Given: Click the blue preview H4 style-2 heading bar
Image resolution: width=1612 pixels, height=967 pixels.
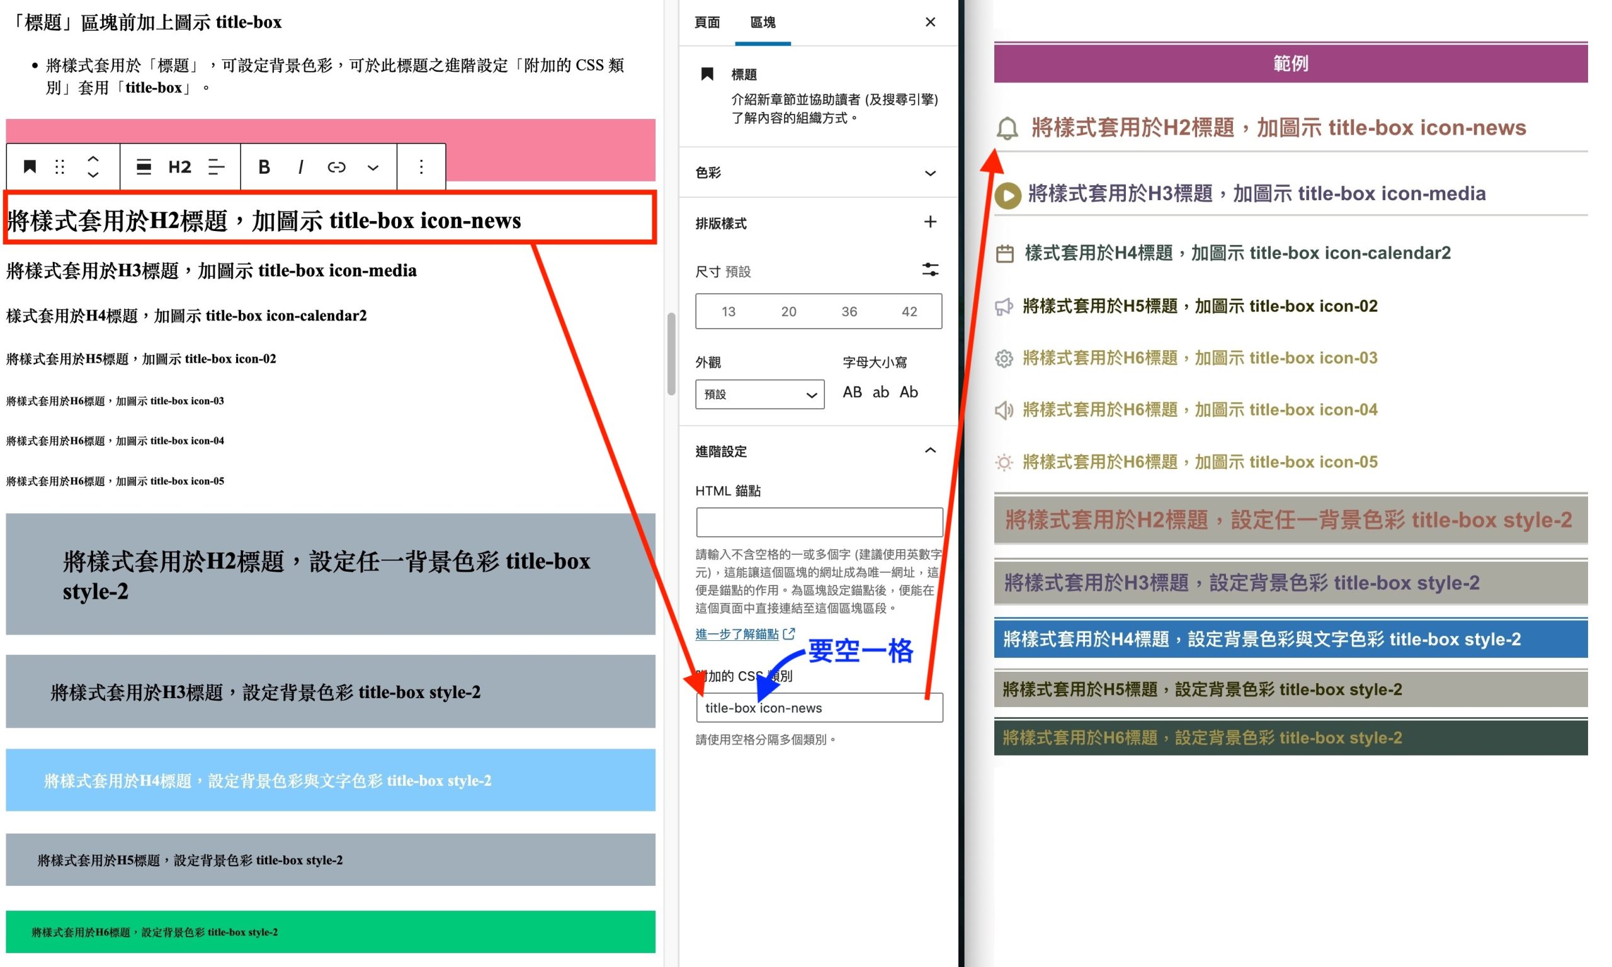Looking at the screenshot, I should pos(1291,638).
